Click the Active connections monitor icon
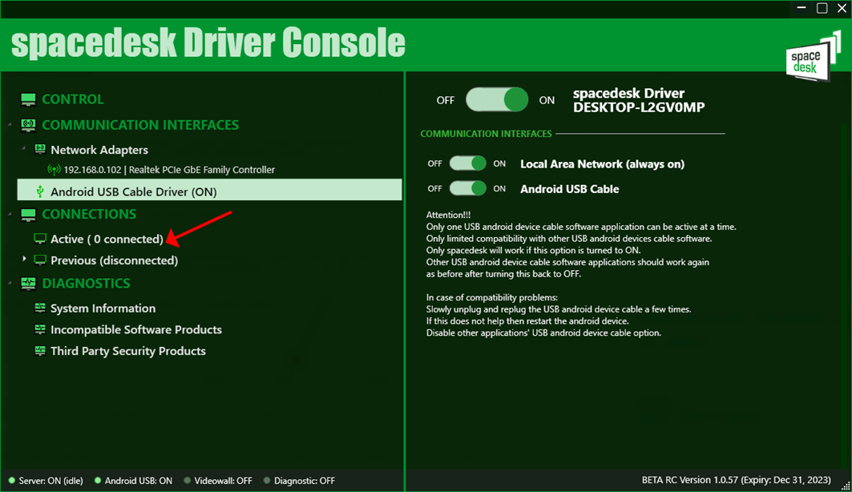Screen dimensions: 852x492 point(40,239)
